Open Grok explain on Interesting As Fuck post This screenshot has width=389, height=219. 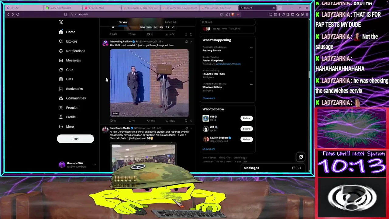187,42
